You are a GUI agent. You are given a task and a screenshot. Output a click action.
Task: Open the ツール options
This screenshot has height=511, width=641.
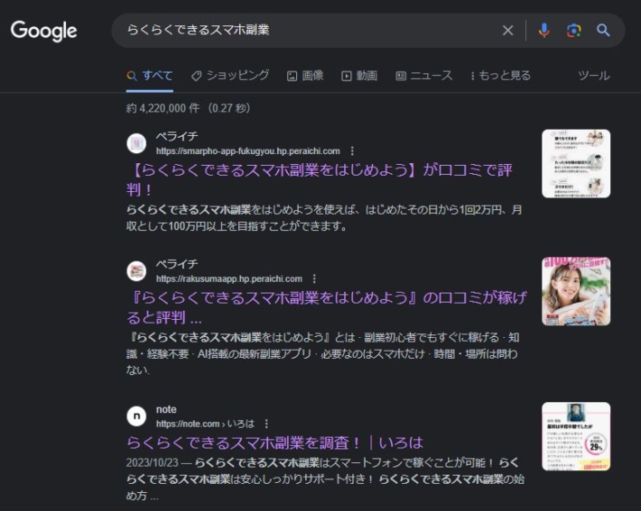pos(593,76)
